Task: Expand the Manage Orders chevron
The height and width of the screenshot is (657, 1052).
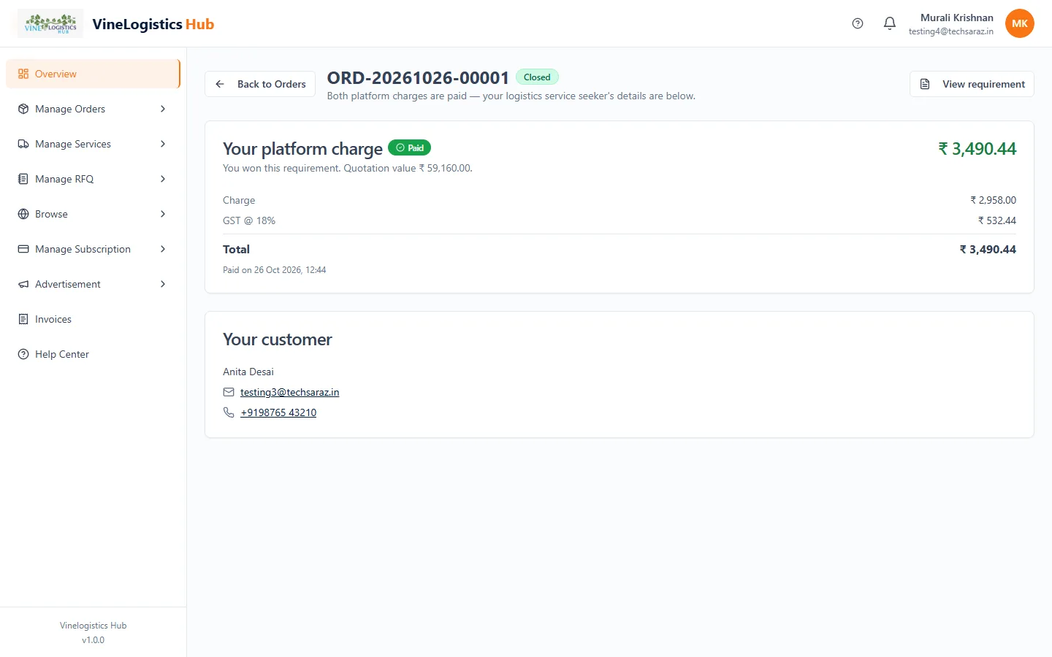Action: (163, 109)
